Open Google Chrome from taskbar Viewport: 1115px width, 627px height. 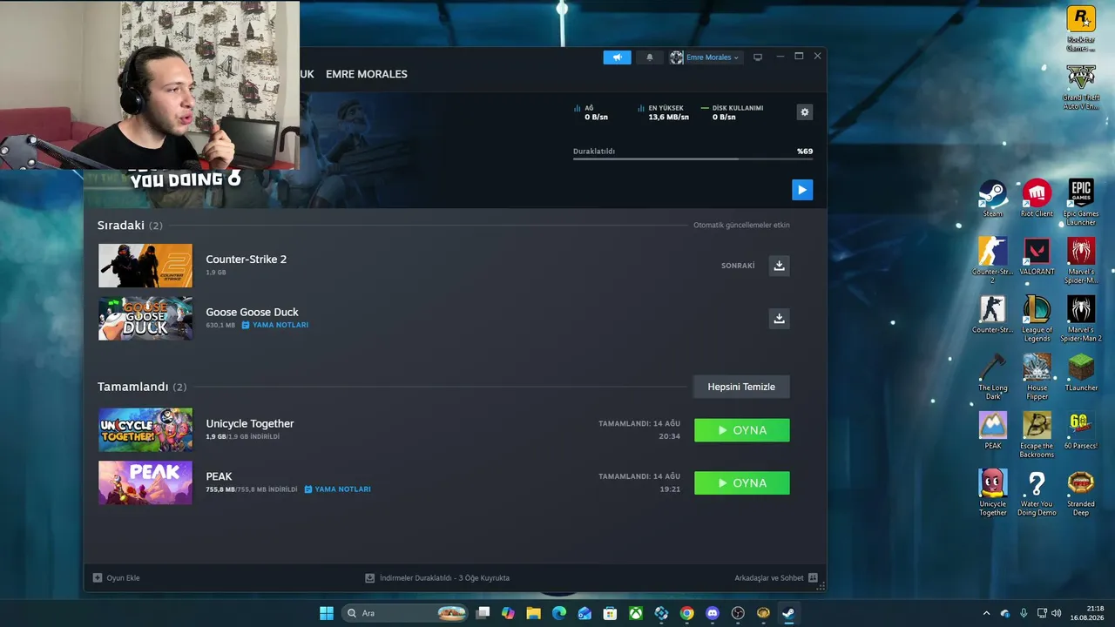[x=687, y=613]
